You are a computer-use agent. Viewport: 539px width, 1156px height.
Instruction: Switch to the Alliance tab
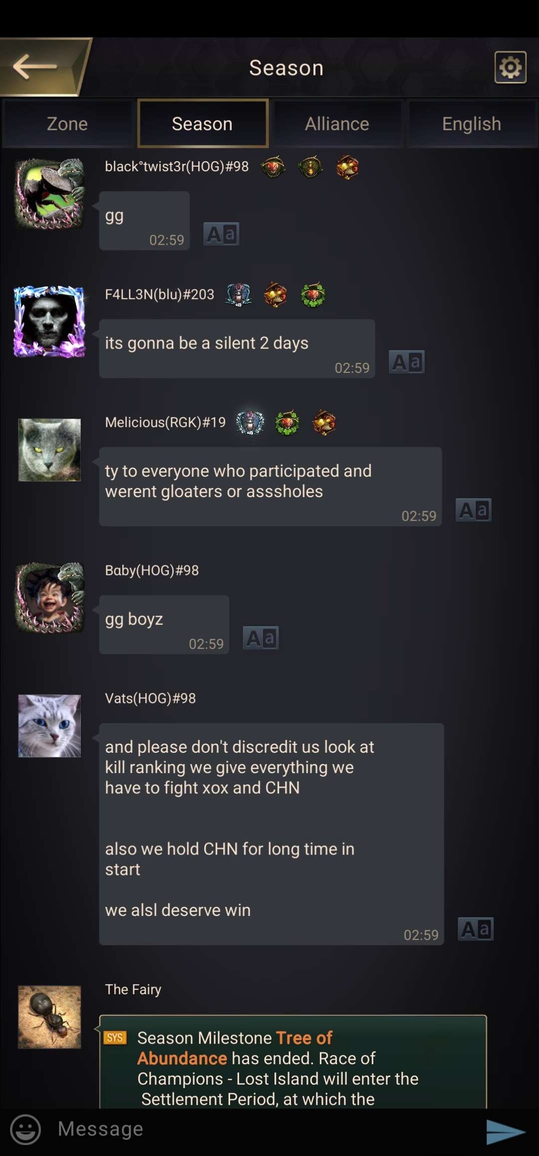tap(337, 124)
